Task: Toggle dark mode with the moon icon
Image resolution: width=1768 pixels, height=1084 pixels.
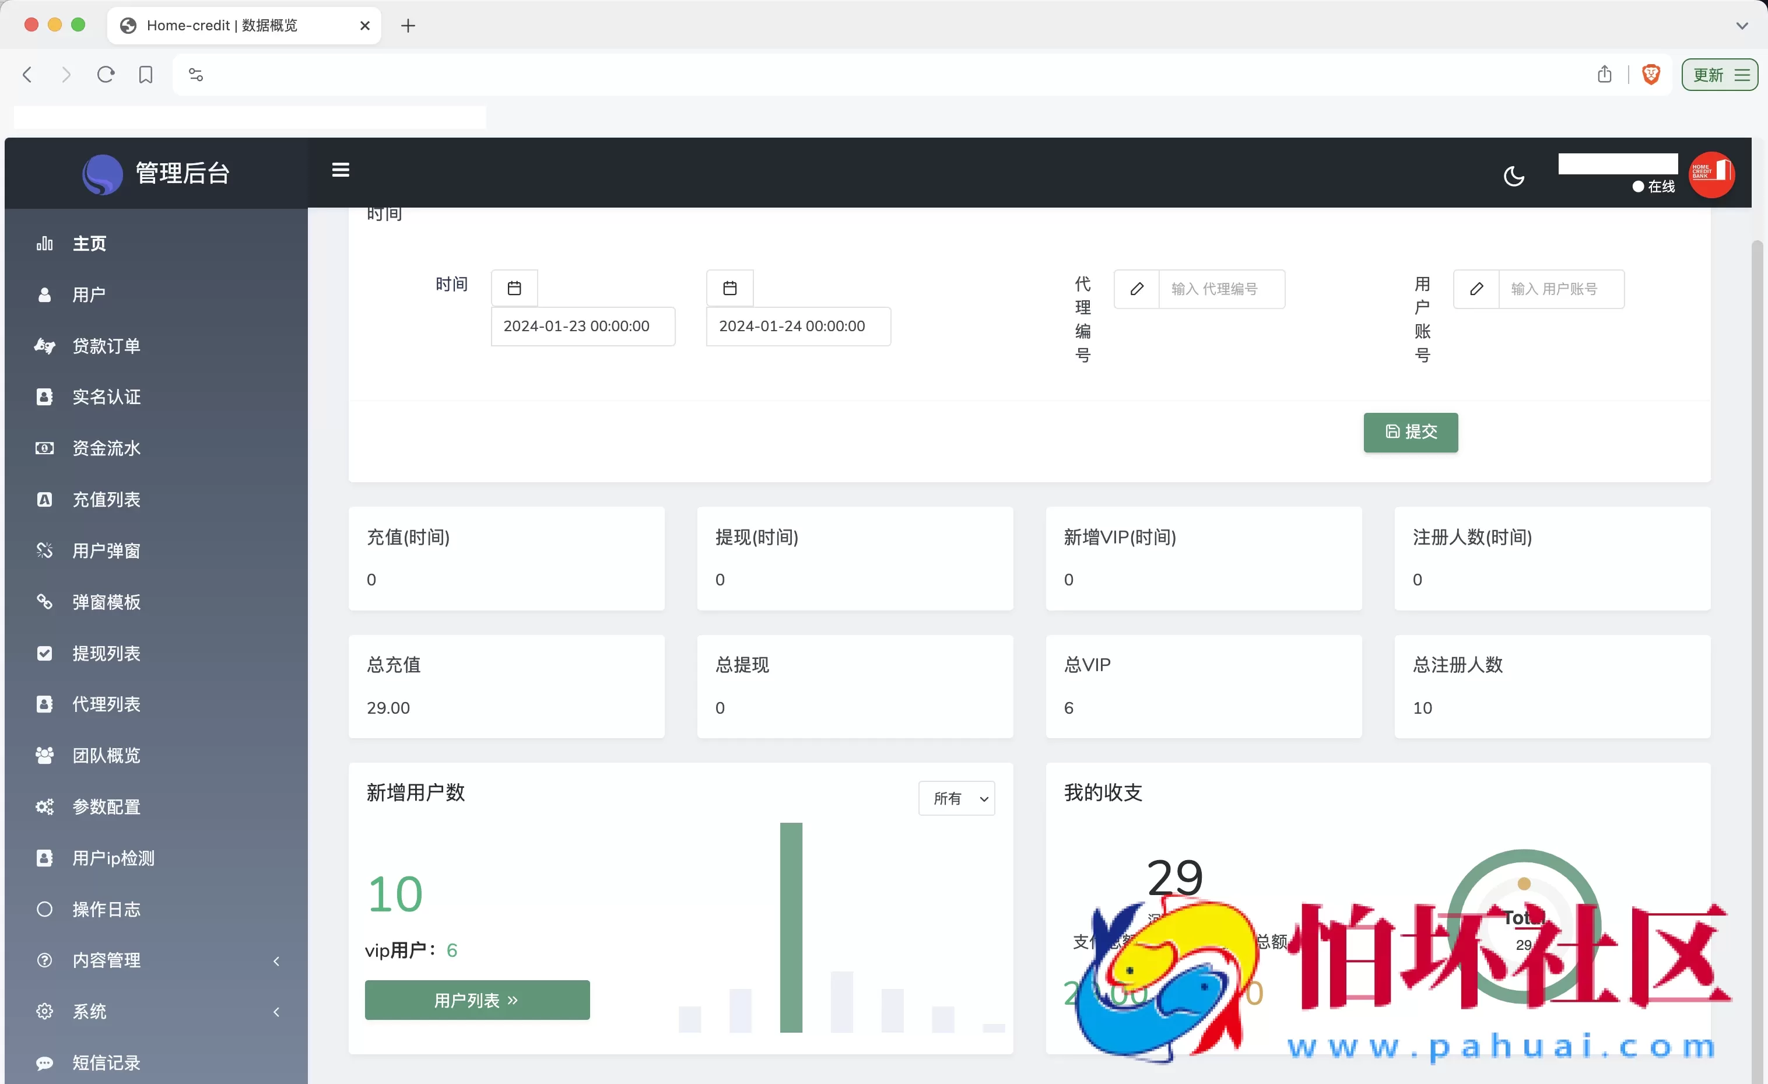Action: point(1514,176)
